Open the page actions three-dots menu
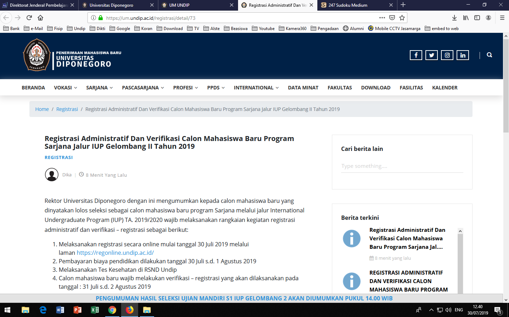The width and height of the screenshot is (509, 317). click(382, 18)
